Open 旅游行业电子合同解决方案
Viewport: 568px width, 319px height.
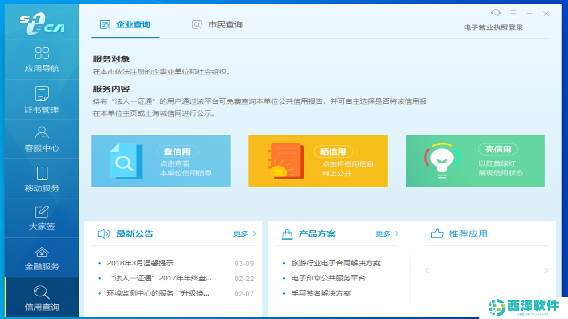point(335,263)
